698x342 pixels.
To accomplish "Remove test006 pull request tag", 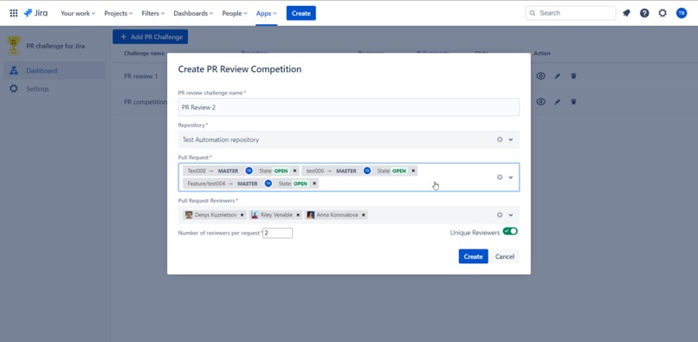I will [x=413, y=171].
